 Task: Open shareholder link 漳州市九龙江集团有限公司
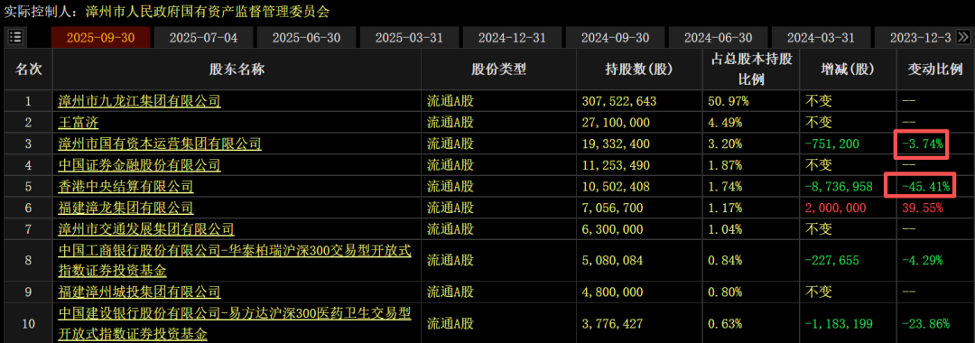tap(139, 100)
